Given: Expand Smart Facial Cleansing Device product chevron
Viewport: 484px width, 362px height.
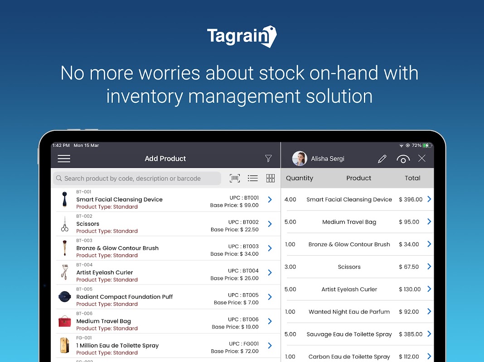Looking at the screenshot, I should [270, 200].
